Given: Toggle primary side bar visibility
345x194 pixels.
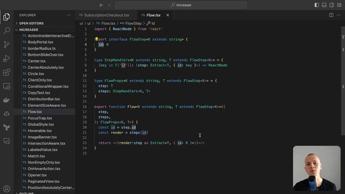Looking at the screenshot, I should [x=316, y=5].
